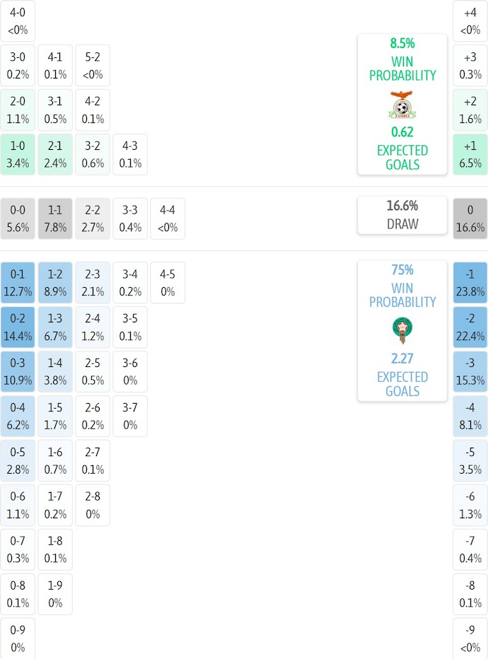Click the 0-0 scoreline tile
This screenshot has width=488, height=659.
click(18, 218)
